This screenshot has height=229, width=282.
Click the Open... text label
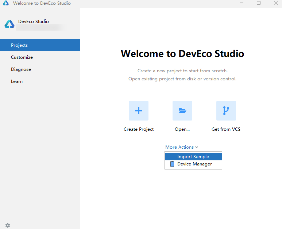click(x=182, y=129)
